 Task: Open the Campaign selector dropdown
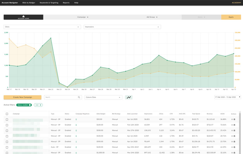click(x=83, y=17)
